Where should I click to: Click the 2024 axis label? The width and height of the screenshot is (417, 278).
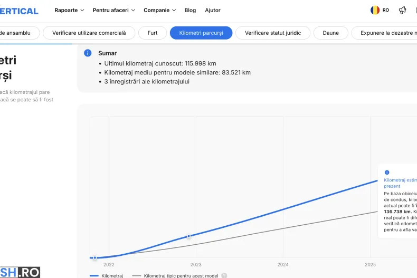coord(283,264)
